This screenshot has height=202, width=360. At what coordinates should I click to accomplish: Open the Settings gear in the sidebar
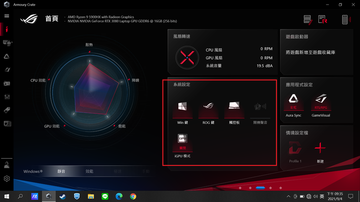click(6, 179)
